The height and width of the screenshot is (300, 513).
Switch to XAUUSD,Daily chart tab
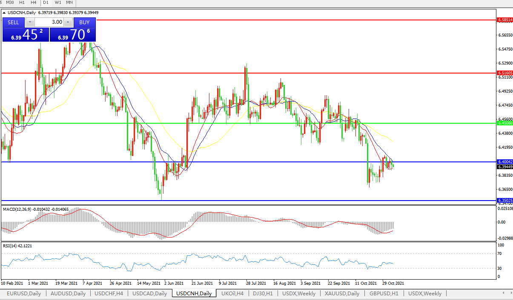click(x=342, y=294)
